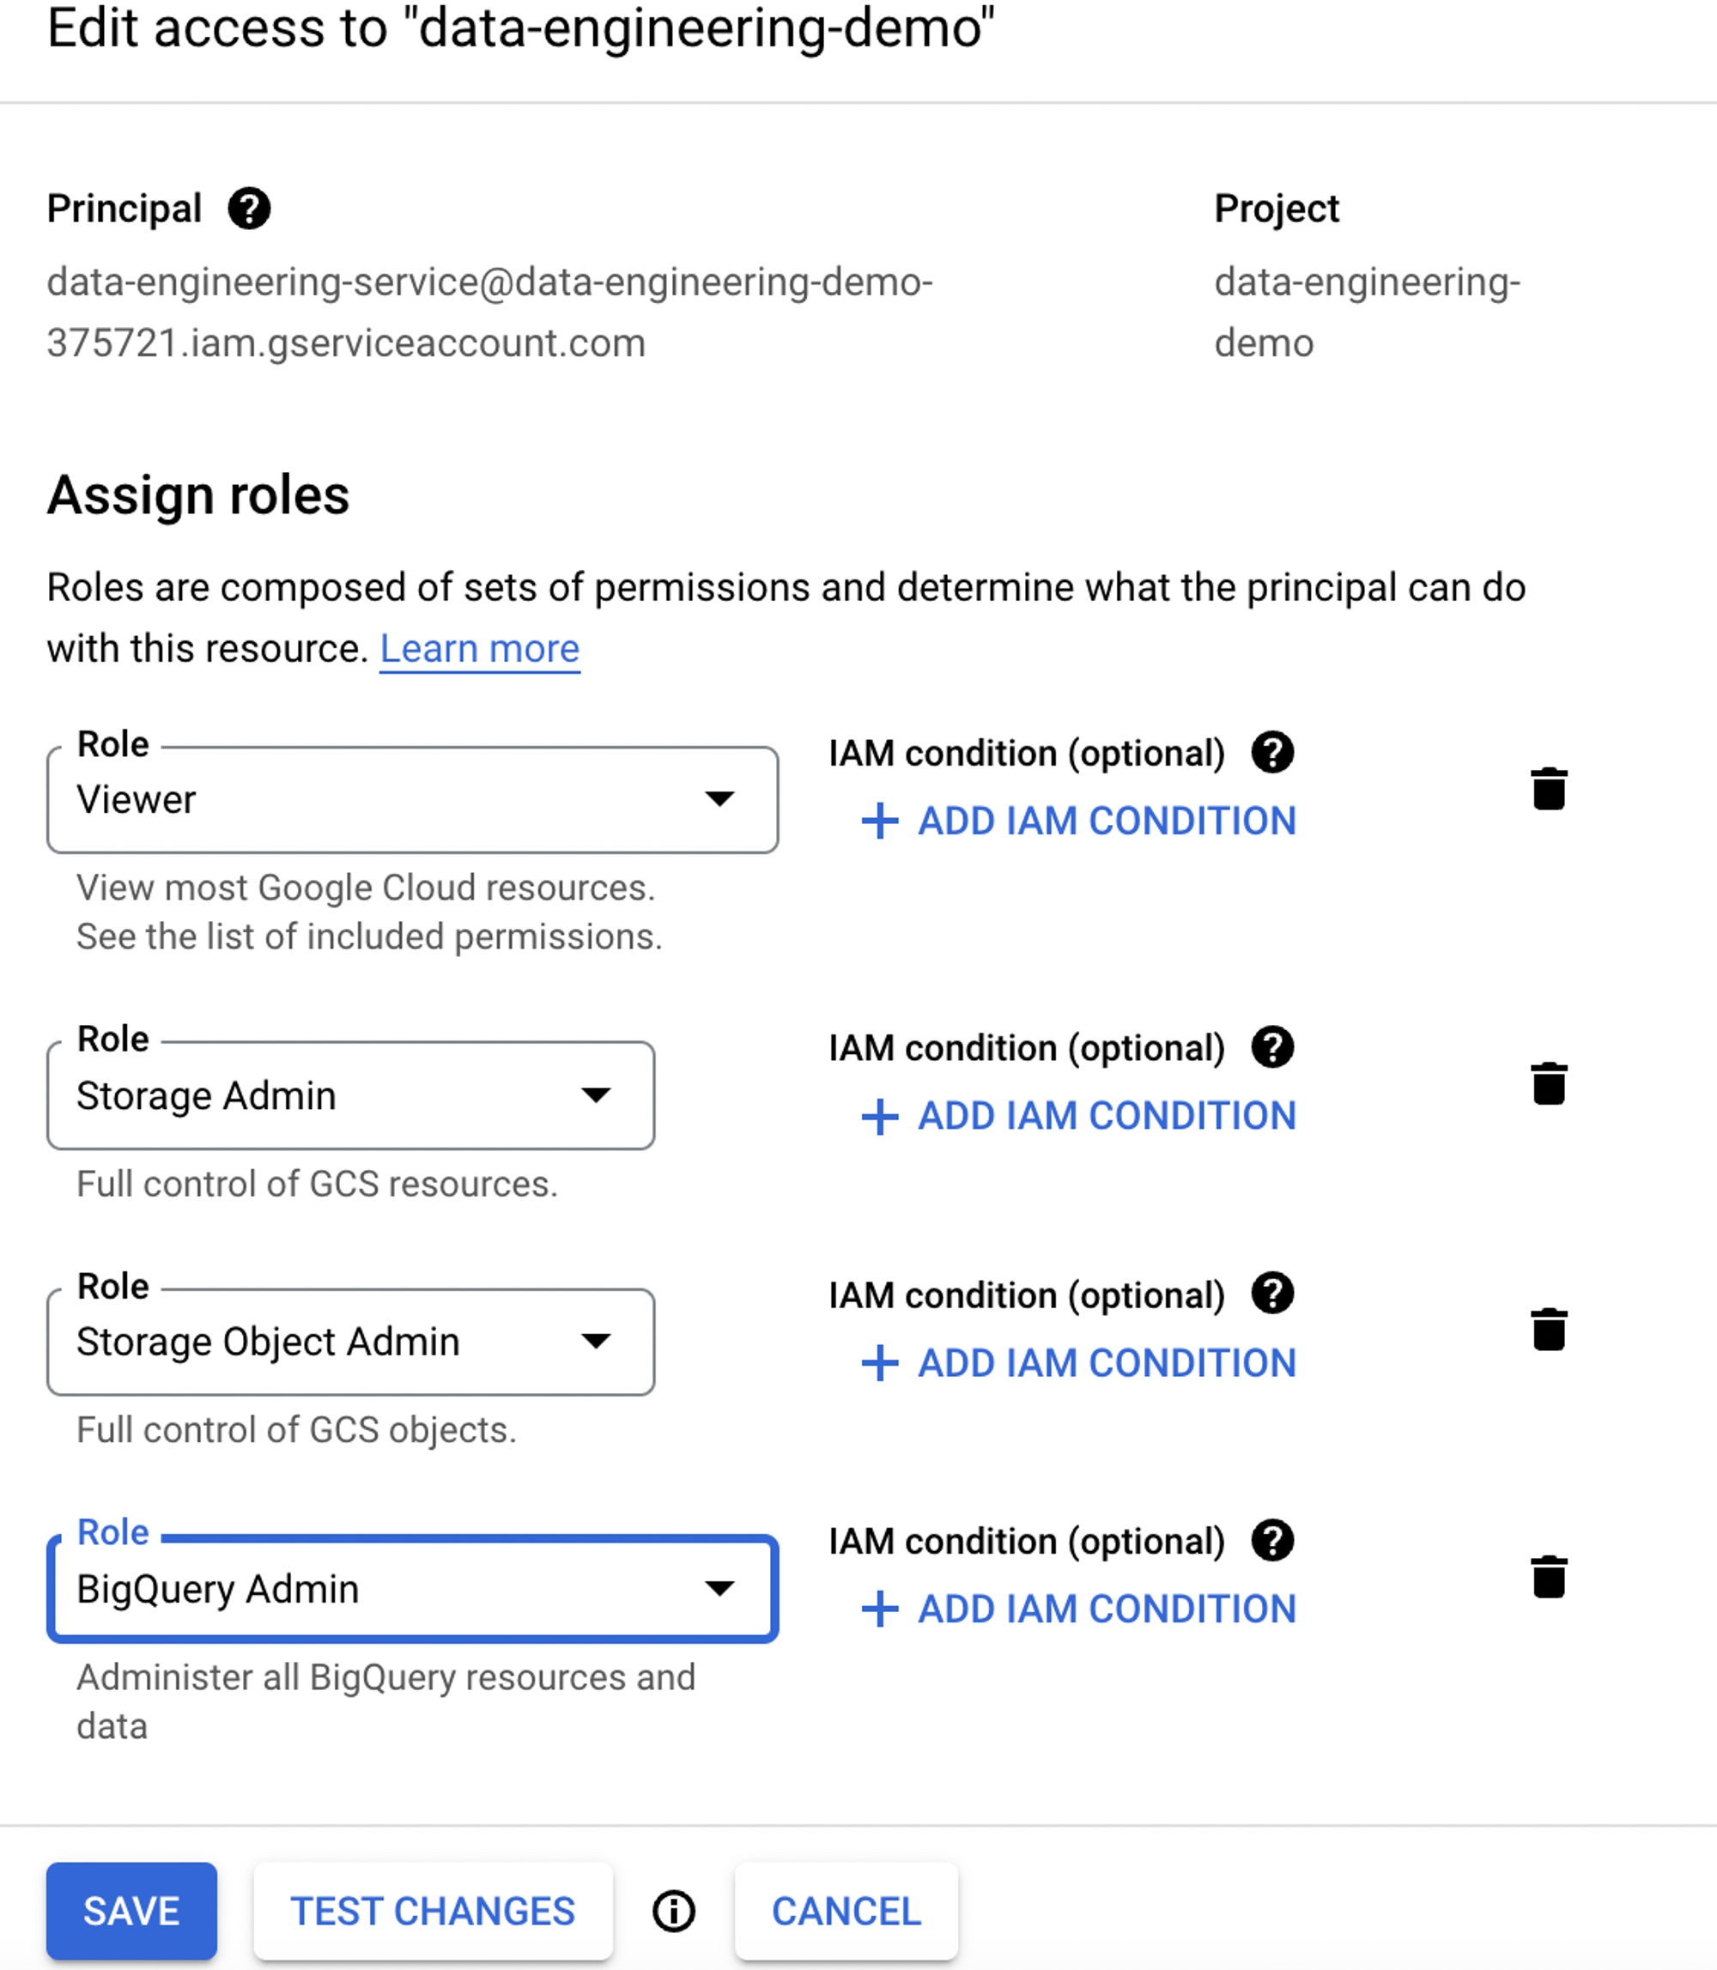
Task: Remove the Storage Object Admin role
Action: [x=1549, y=1330]
